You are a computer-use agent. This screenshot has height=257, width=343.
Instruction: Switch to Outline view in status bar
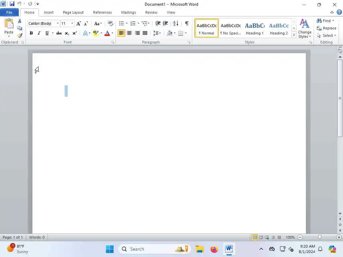(x=273, y=237)
